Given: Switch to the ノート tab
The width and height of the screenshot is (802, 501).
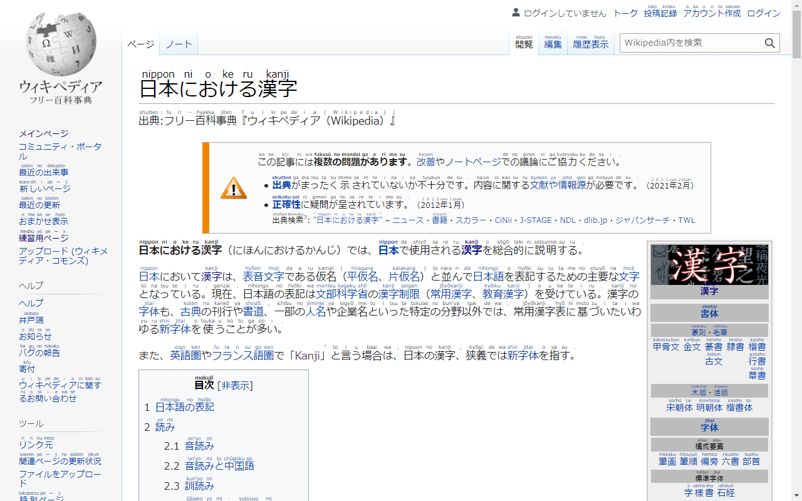Looking at the screenshot, I should coord(179,44).
